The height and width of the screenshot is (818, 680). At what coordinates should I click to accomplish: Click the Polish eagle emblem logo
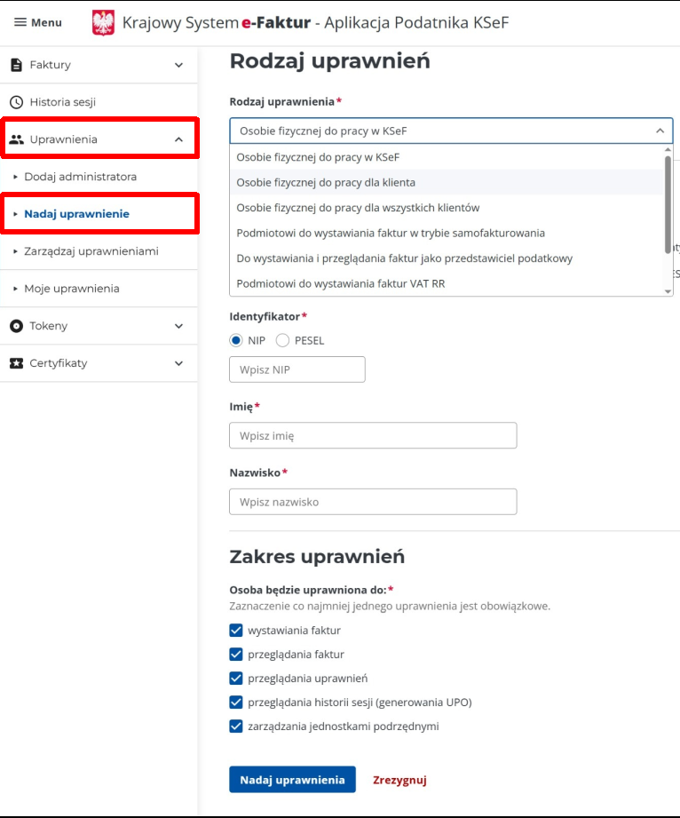point(103,23)
